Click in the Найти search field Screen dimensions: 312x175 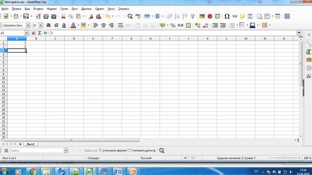coord(37,150)
